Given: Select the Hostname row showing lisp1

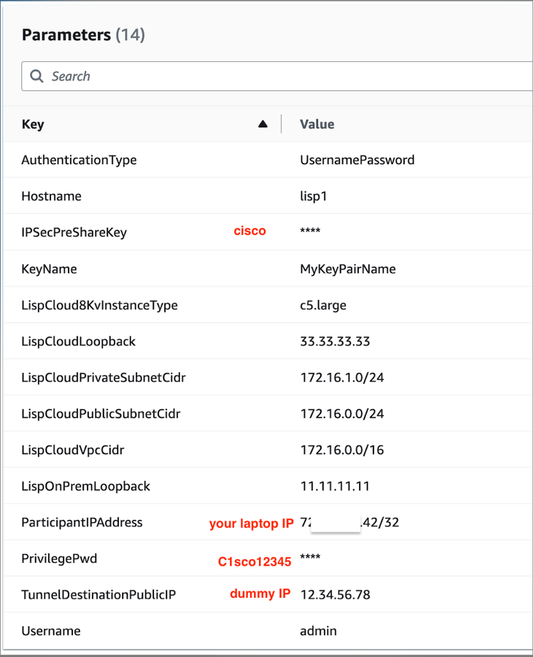Looking at the screenshot, I should [x=219, y=196].
